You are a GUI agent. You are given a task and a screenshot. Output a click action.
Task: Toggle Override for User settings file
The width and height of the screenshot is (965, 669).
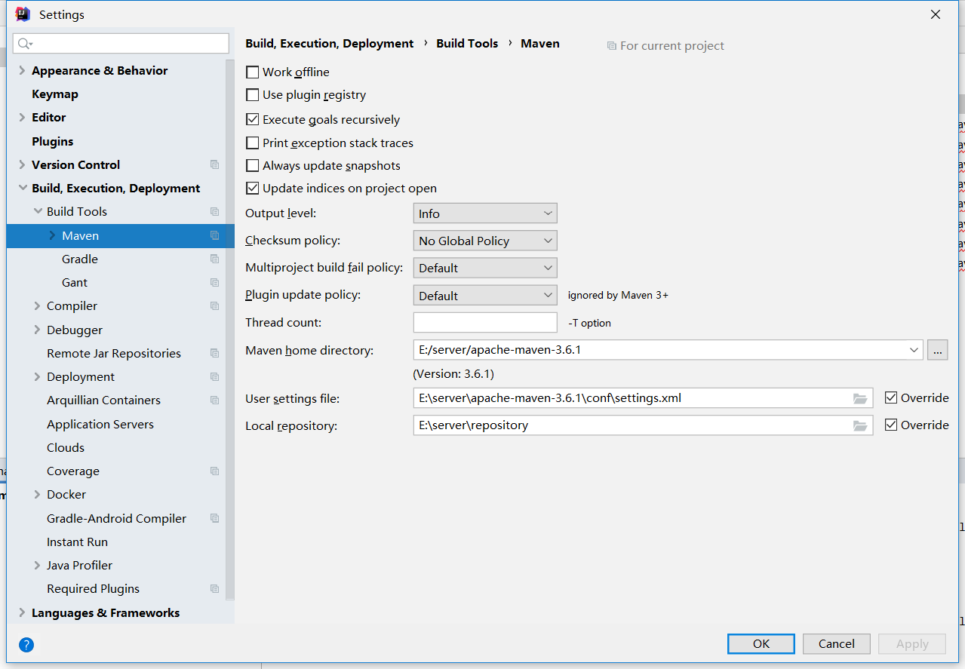[891, 397]
